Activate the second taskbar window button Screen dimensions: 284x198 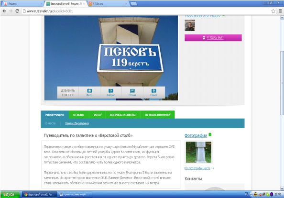pos(75,195)
